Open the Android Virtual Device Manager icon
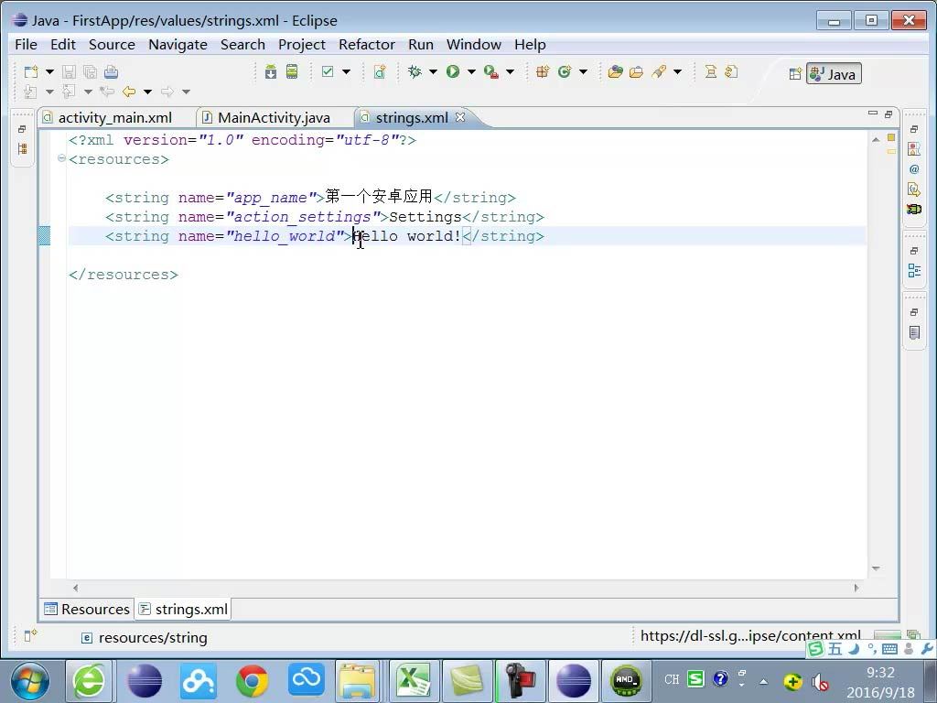Viewport: 937px width, 703px height. coord(292,71)
